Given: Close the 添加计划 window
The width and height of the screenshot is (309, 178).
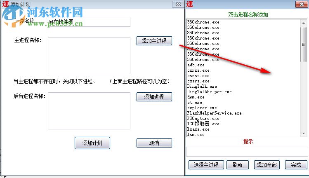Looking at the screenshot, I should point(178,4).
